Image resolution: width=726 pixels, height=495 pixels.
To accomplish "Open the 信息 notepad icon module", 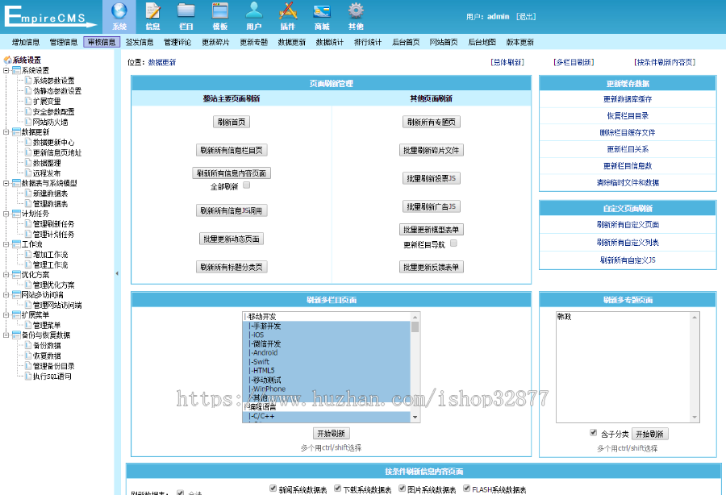I will click(152, 16).
